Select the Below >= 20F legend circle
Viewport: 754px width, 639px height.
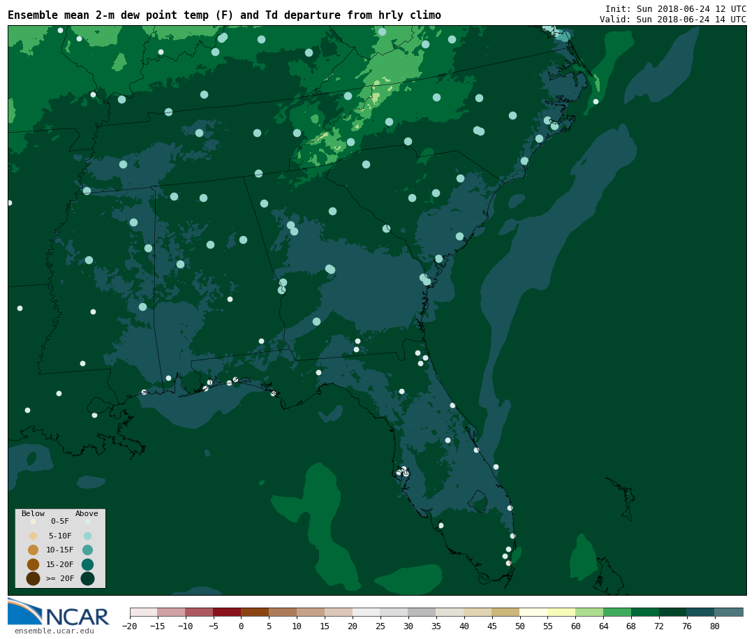[34, 578]
